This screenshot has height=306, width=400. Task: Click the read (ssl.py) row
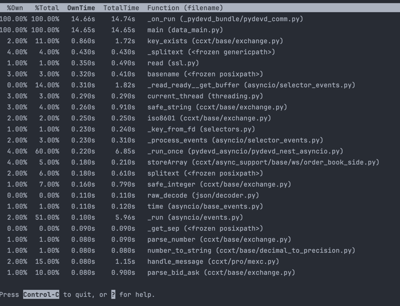coord(200,63)
